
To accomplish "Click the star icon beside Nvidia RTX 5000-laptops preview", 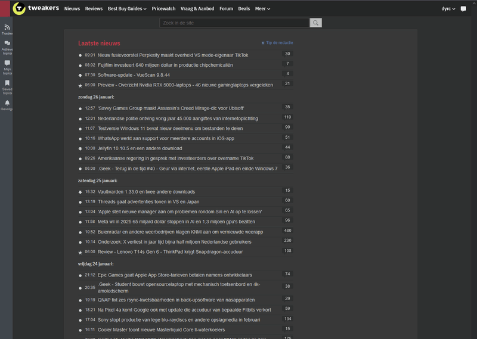I will (x=80, y=85).
